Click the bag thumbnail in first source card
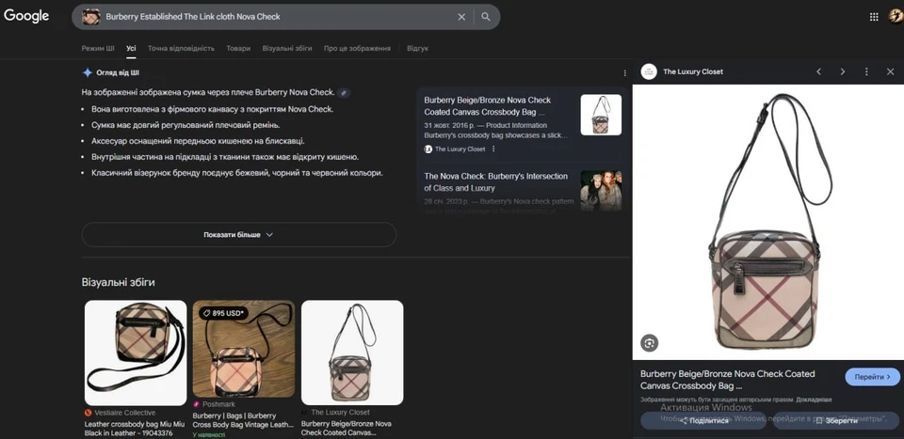The height and width of the screenshot is (439, 904). pyautogui.click(x=601, y=115)
